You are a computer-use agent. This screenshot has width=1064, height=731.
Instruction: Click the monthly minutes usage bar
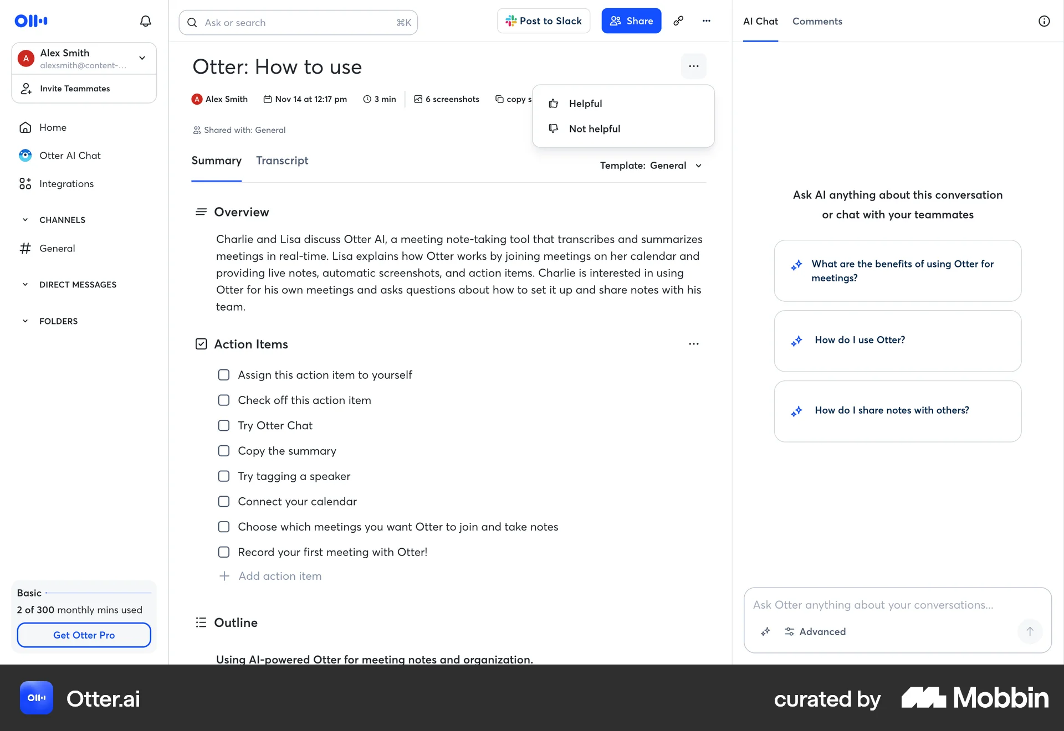click(99, 593)
